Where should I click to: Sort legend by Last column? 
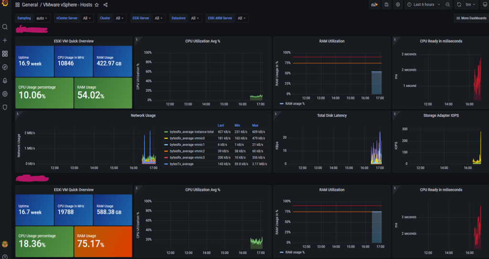(221, 125)
